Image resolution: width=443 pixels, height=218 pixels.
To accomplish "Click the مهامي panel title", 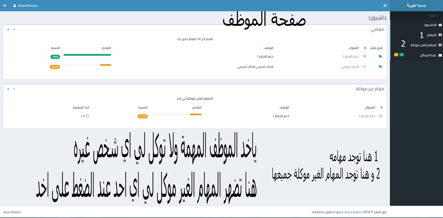I will [x=378, y=29].
